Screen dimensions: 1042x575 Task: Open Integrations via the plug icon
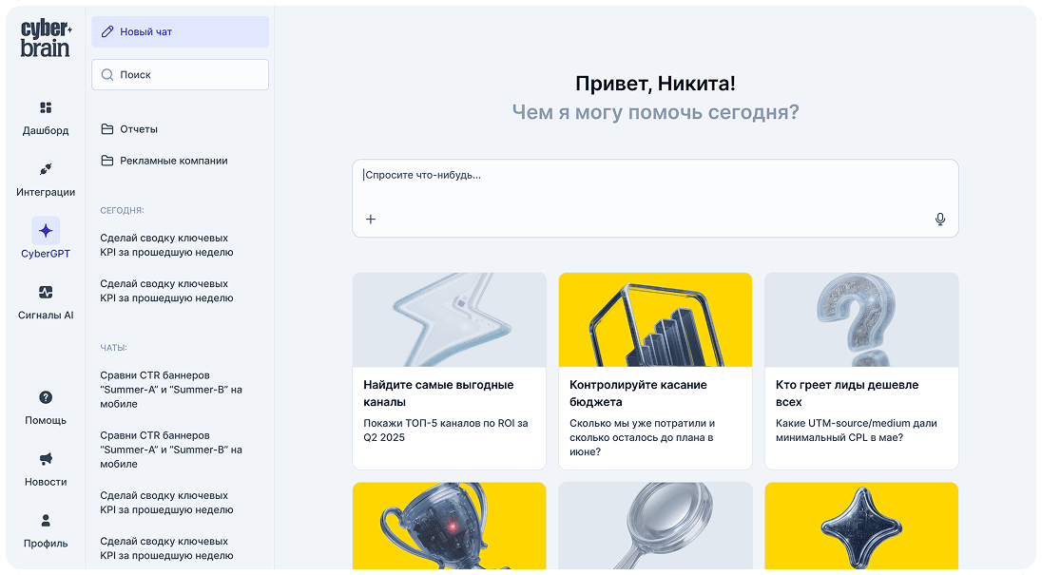(x=46, y=169)
